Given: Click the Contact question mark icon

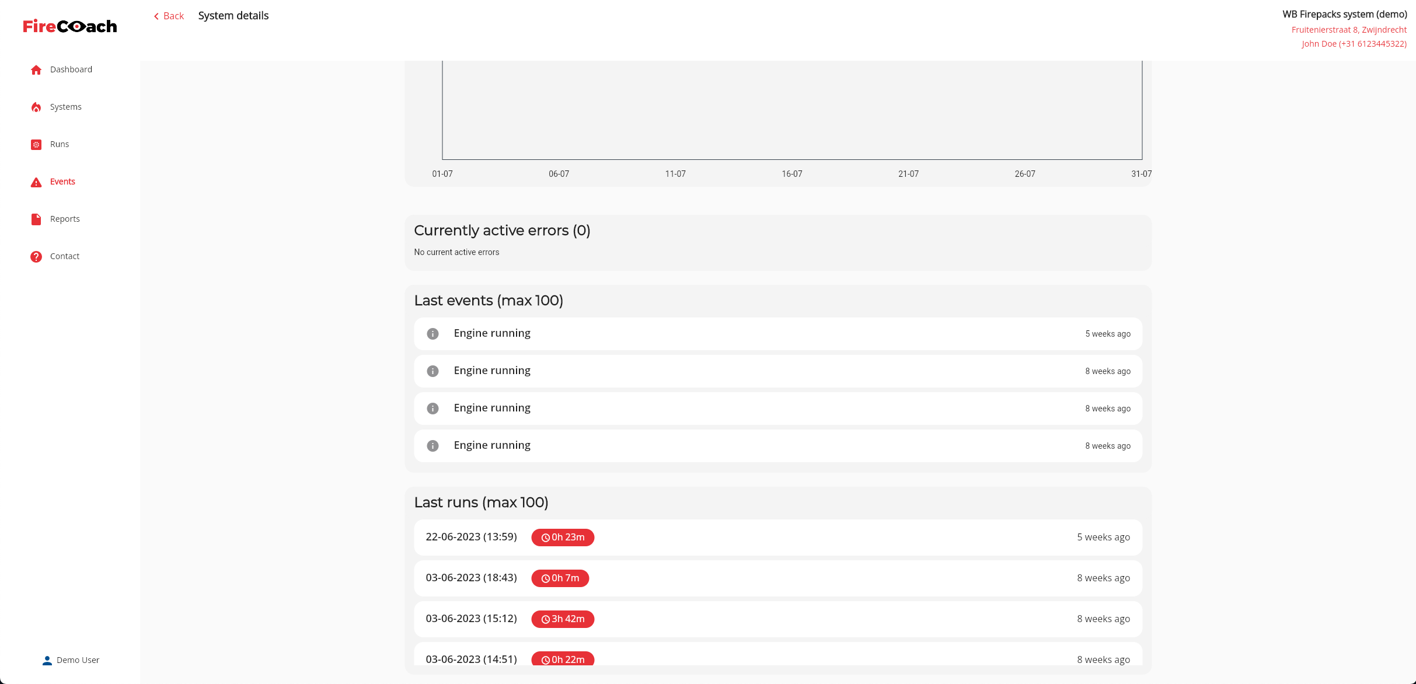Looking at the screenshot, I should (x=36, y=257).
